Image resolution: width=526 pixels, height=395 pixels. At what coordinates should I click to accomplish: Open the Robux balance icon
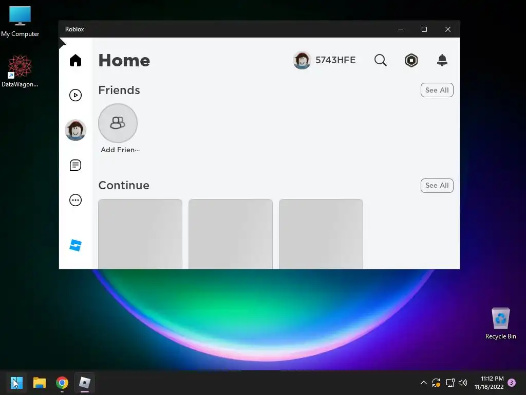411,61
